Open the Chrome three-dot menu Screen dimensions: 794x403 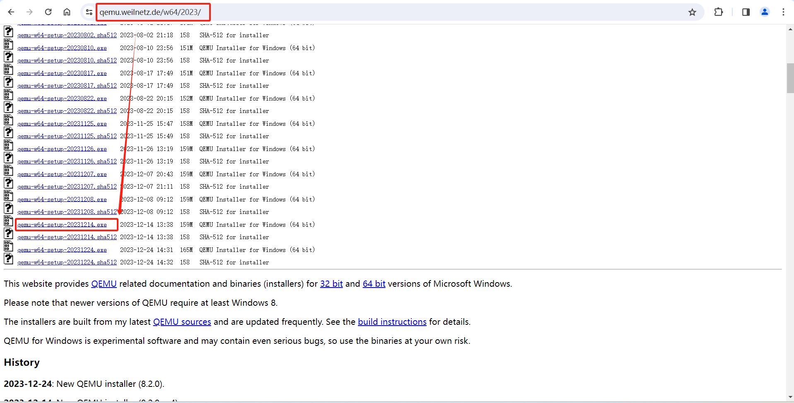(x=783, y=12)
